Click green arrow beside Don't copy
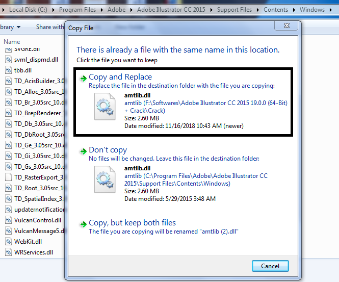This screenshot has height=282, width=339. coord(83,151)
